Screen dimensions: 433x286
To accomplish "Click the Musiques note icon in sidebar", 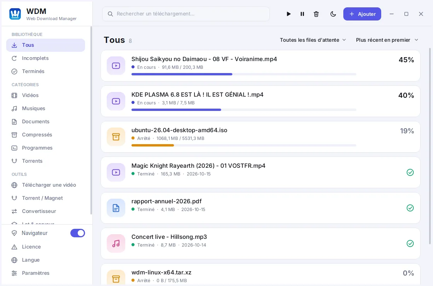I will (14, 109).
